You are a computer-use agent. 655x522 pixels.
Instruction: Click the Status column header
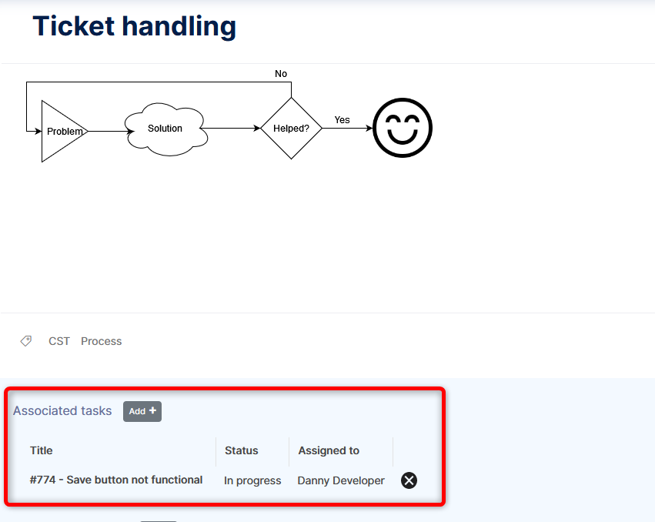coord(242,450)
